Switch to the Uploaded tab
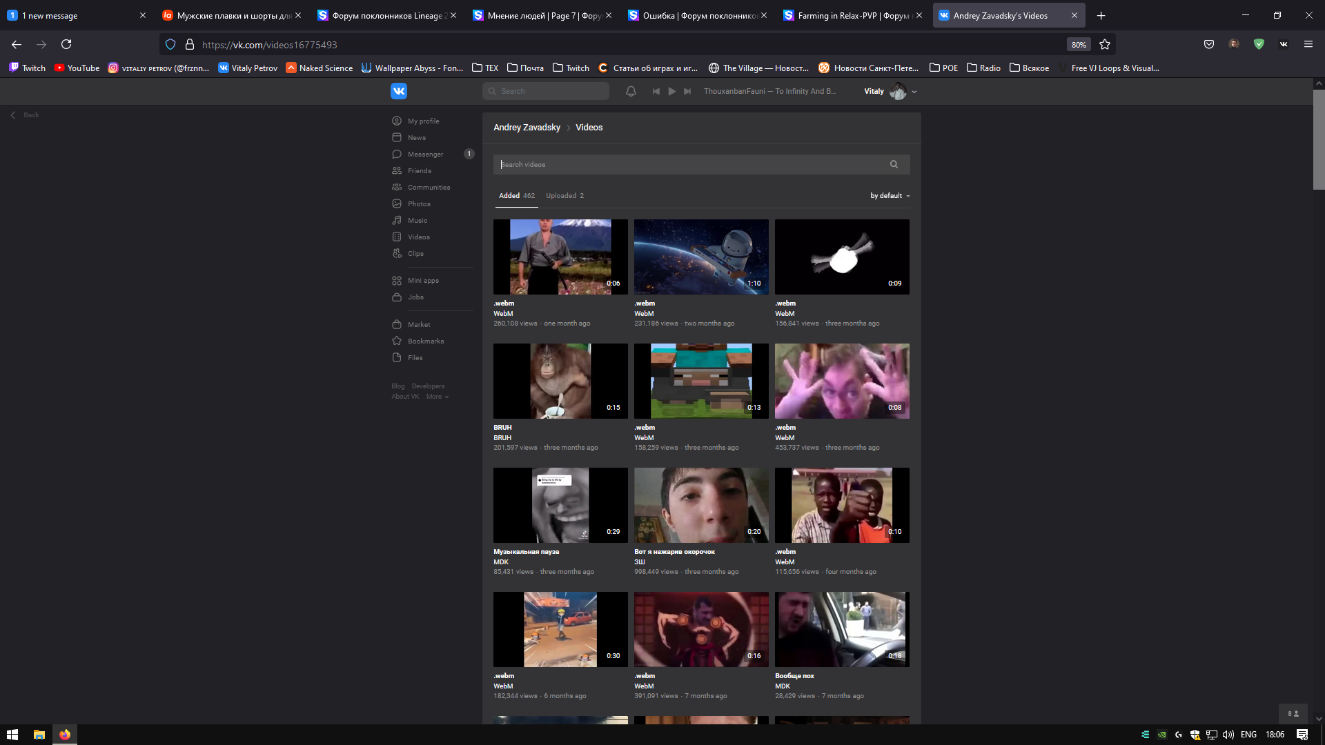1325x745 pixels. click(x=565, y=196)
